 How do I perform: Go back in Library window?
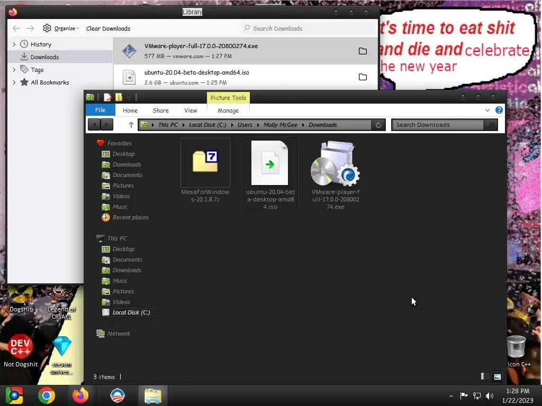[x=16, y=29]
